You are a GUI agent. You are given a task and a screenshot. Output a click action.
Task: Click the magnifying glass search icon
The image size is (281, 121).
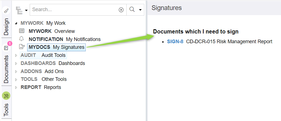132,10
